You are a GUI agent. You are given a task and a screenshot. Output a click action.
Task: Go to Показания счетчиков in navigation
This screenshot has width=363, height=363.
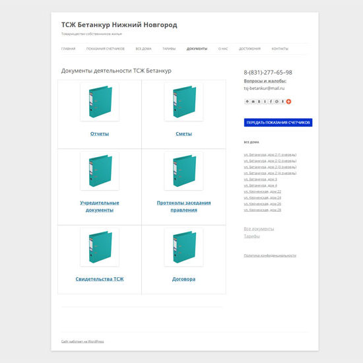point(106,49)
